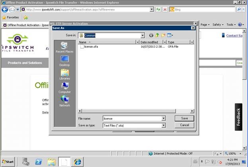Click the Internet Explorer taskbar icon
The width and height of the screenshot is (248, 167).
click(77, 162)
